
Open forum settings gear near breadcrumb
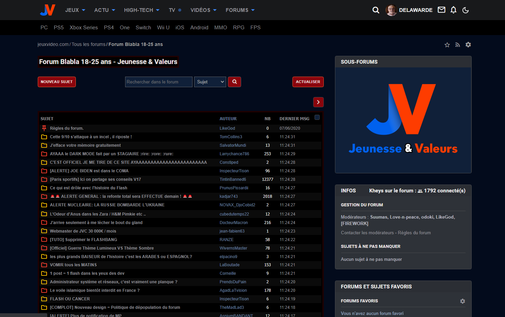(x=468, y=45)
